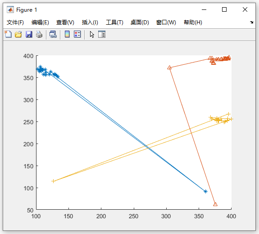This screenshot has height=234, width=259.
Task: Expand the 工具(T) menu
Action: click(114, 22)
